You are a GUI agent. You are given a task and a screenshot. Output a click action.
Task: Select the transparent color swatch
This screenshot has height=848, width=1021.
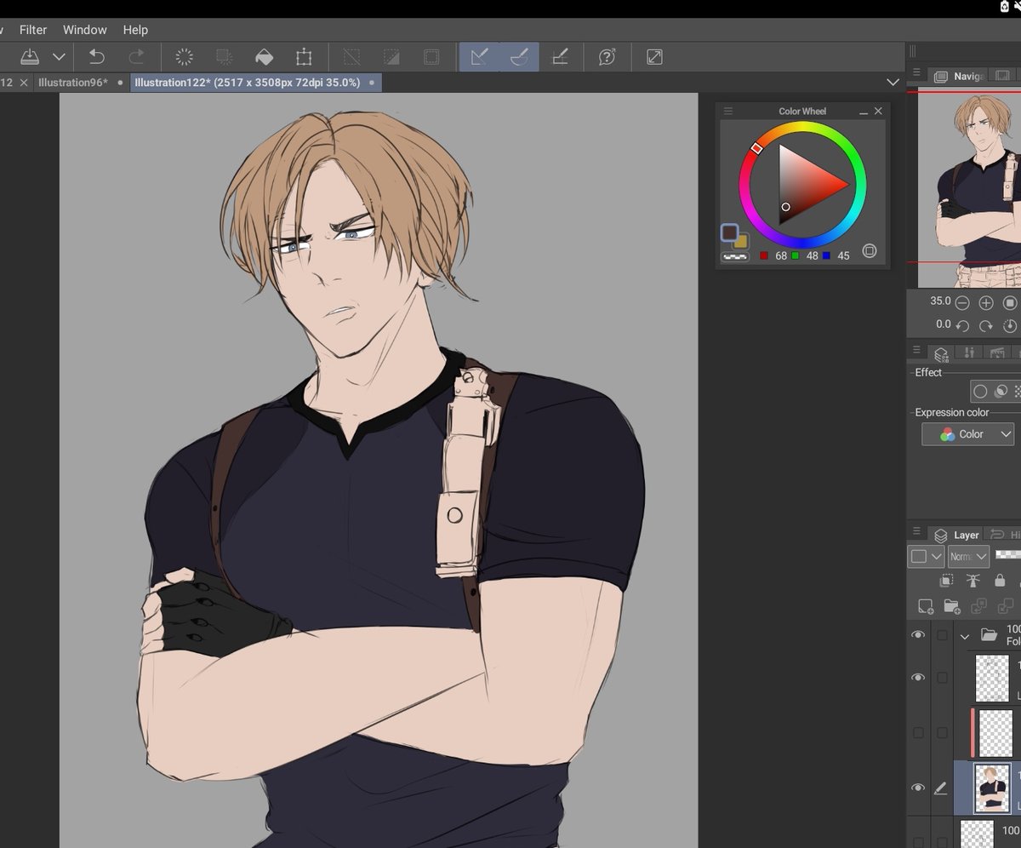(x=734, y=256)
